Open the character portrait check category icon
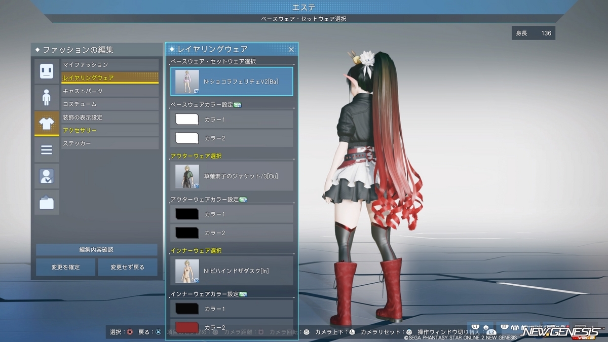 pos(47,176)
